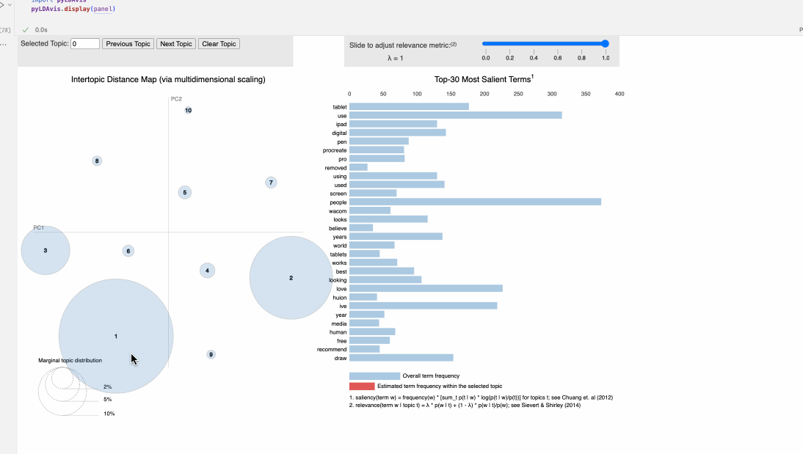The height and width of the screenshot is (454, 803).
Task: Expand the run cell dropdown chevron
Action: (10, 4)
